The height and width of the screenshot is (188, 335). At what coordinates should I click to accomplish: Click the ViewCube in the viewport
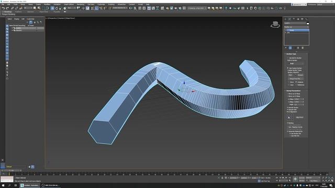tap(275, 25)
